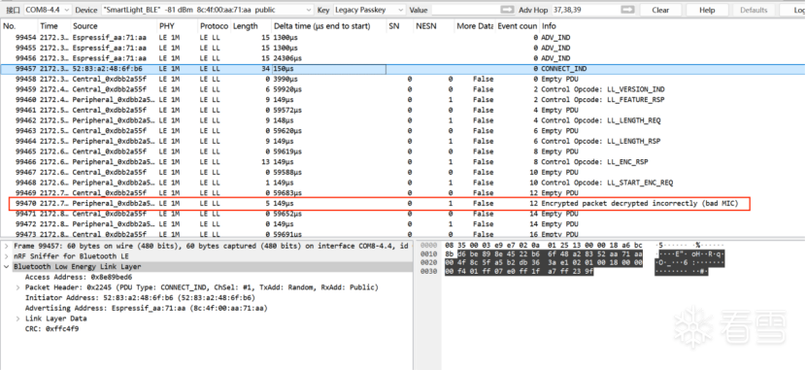Select packet 99454 ADV_IND row
The image size is (806, 370).
pos(402,38)
